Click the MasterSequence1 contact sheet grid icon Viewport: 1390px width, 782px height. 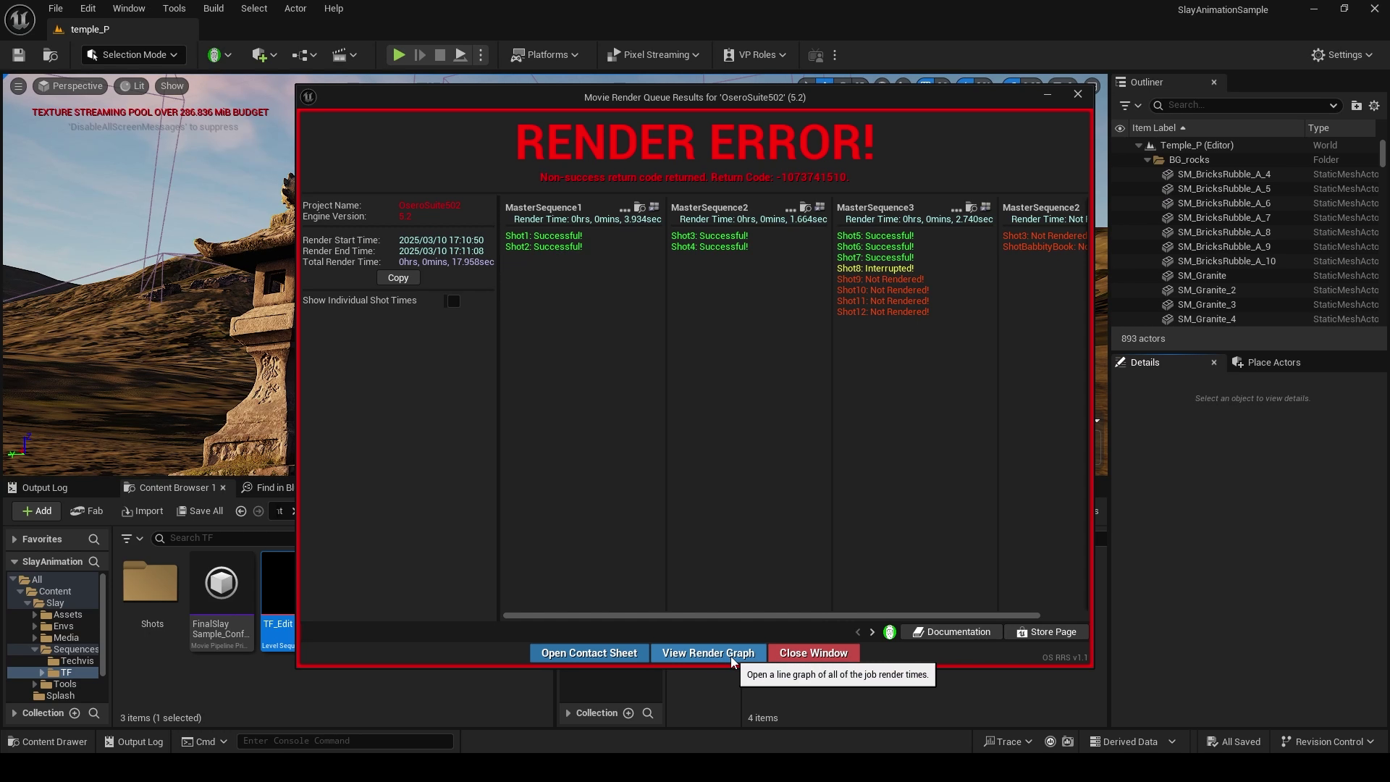pyautogui.click(x=654, y=207)
